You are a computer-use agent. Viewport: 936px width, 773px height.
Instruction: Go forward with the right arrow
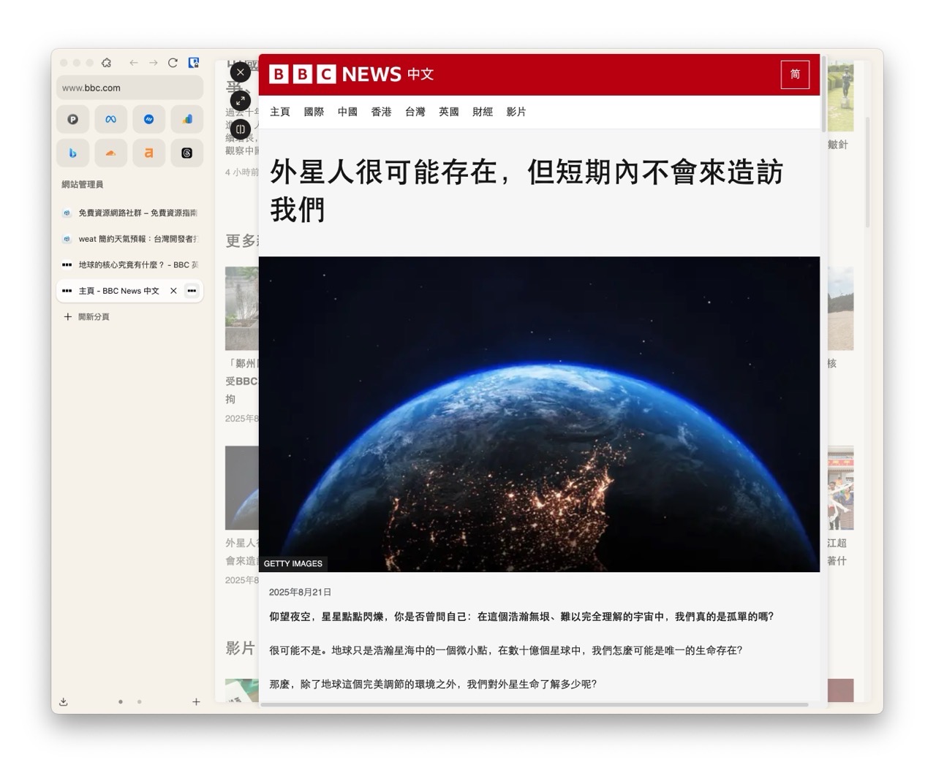coord(154,63)
